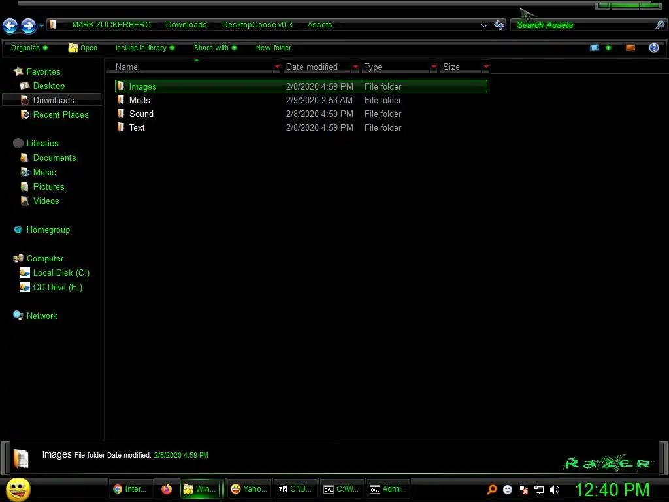
Task: Open the Size column filter dropdown
Action: pyautogui.click(x=486, y=67)
